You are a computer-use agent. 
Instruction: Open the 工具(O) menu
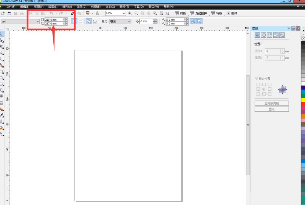click(138, 7)
